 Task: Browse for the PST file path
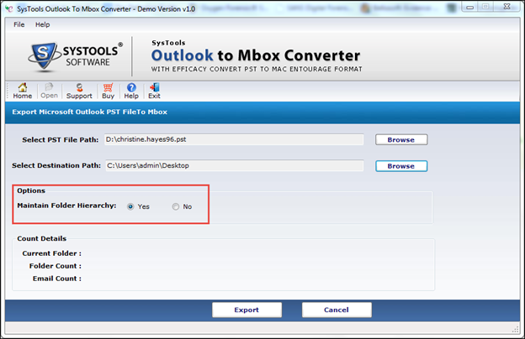coord(401,139)
